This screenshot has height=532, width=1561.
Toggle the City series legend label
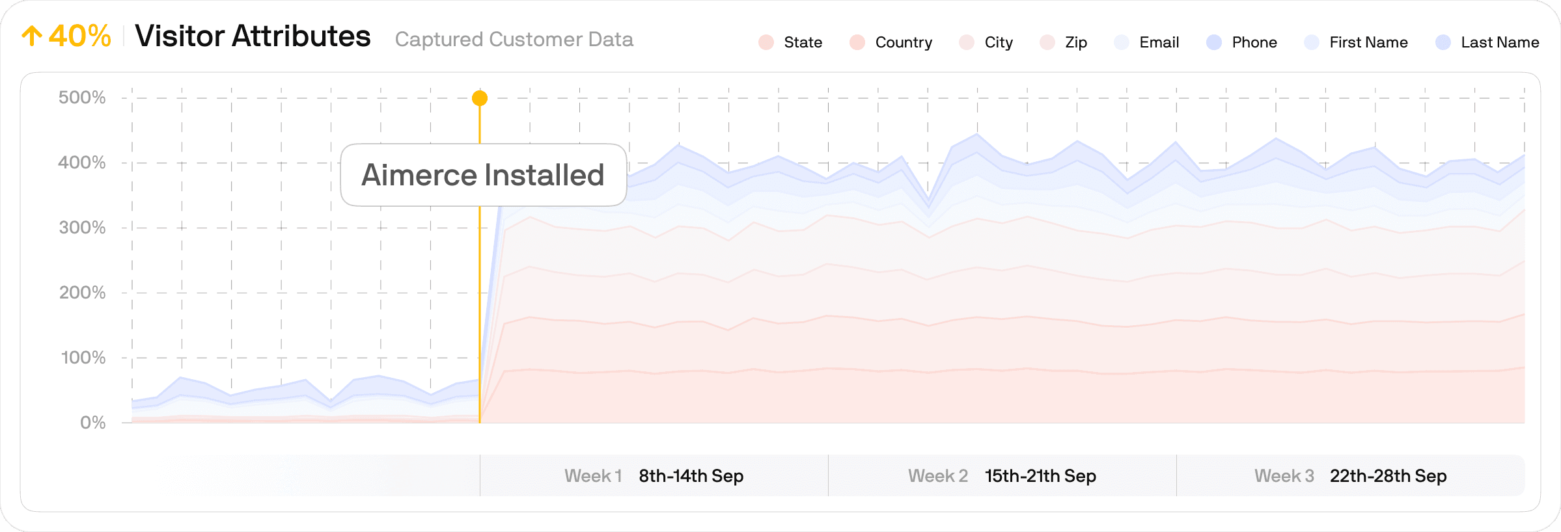(x=999, y=42)
